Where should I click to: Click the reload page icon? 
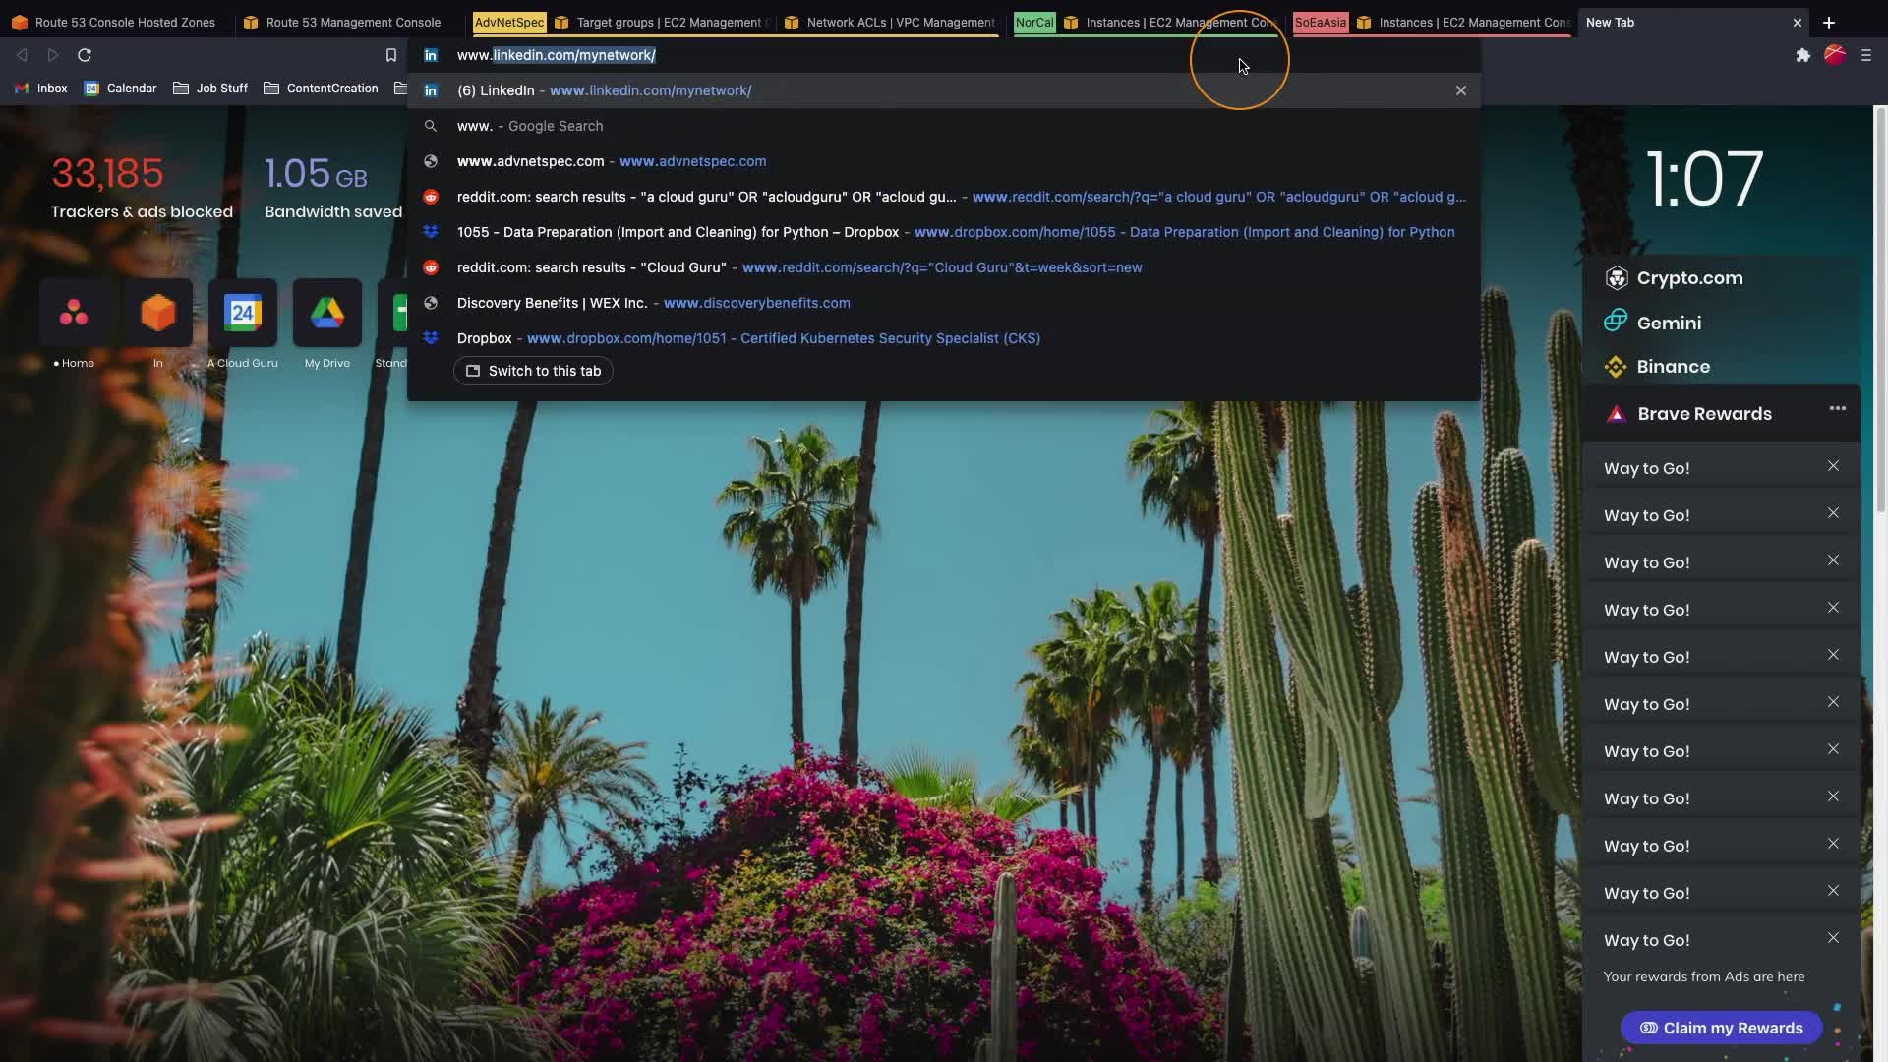tap(85, 55)
